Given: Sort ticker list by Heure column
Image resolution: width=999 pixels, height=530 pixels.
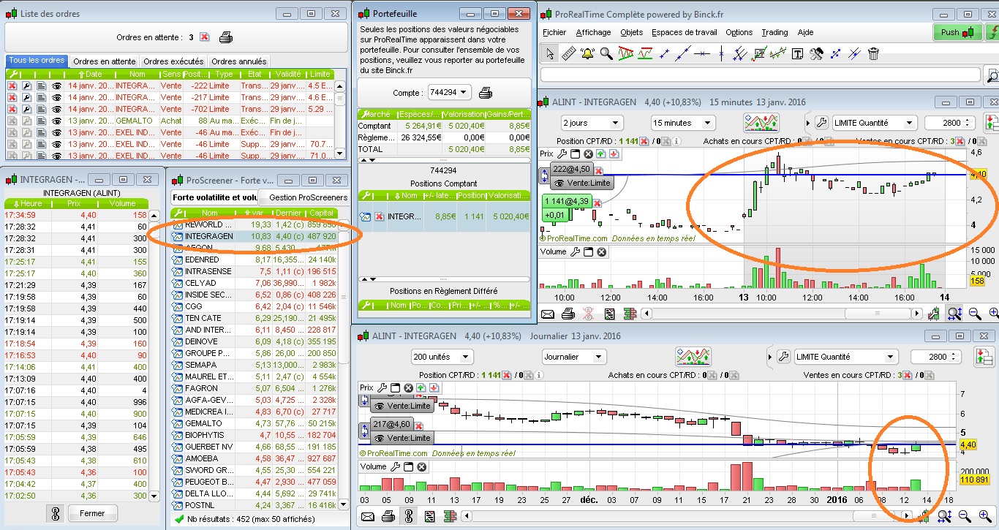Looking at the screenshot, I should [26, 203].
